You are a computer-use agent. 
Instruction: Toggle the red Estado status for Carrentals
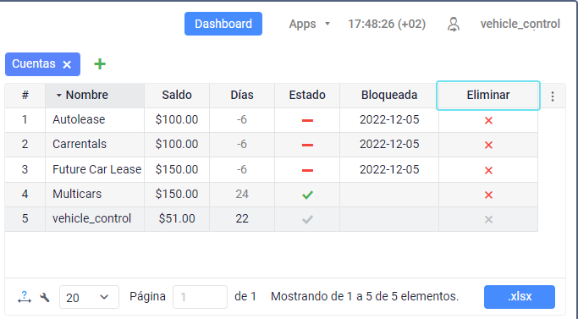click(307, 146)
